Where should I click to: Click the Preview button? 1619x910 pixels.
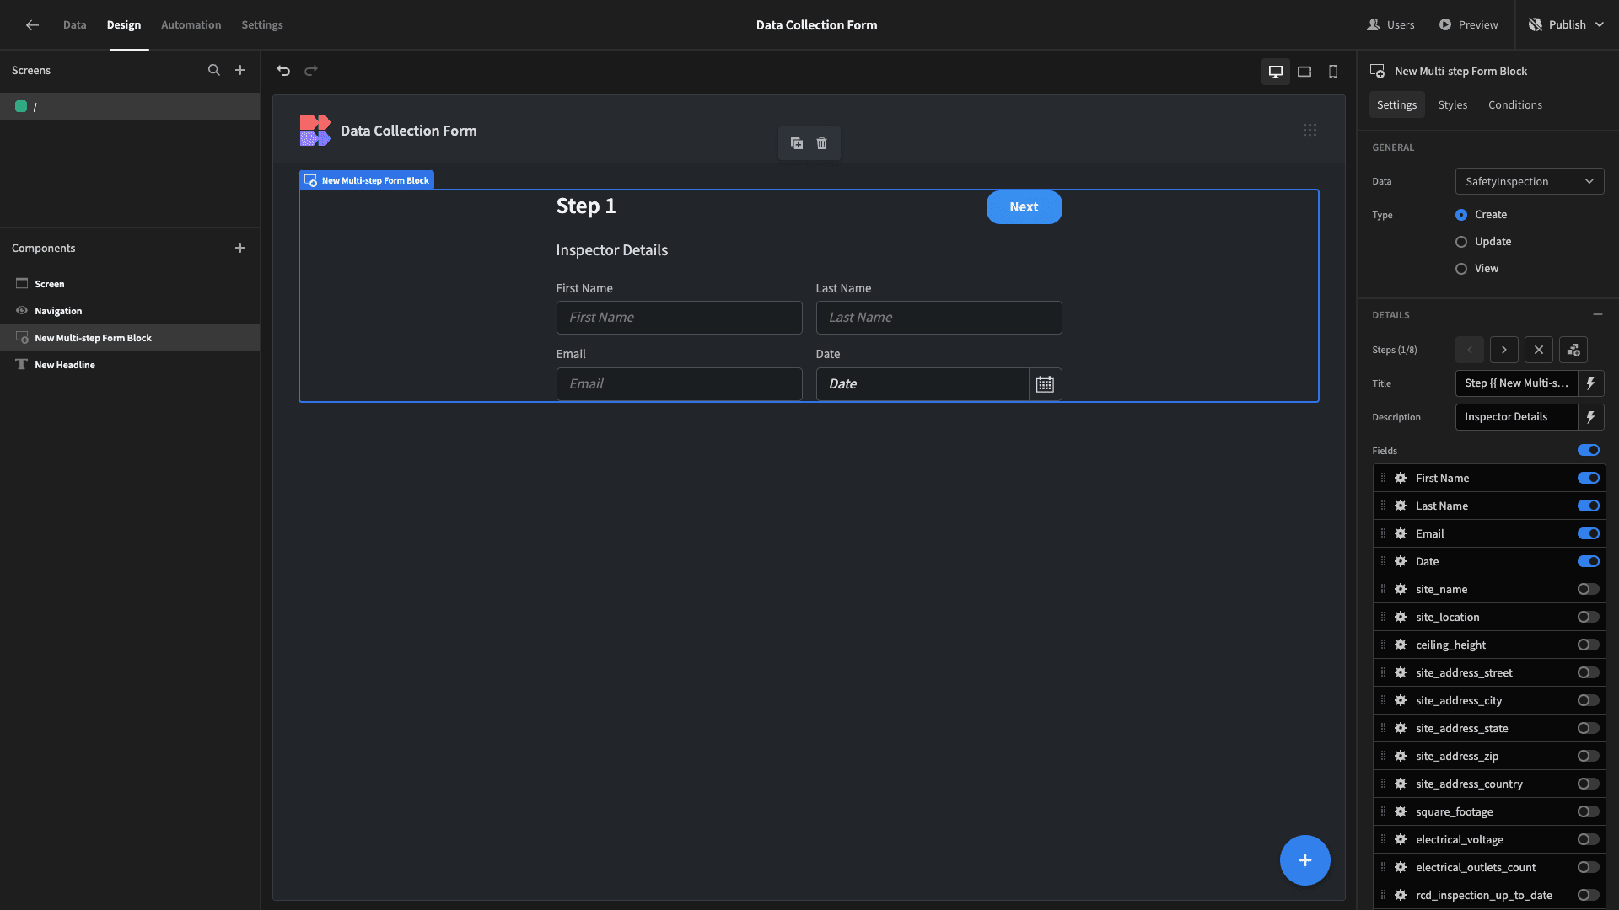1468,25
